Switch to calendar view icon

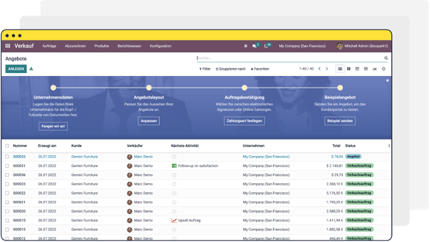[x=357, y=69]
